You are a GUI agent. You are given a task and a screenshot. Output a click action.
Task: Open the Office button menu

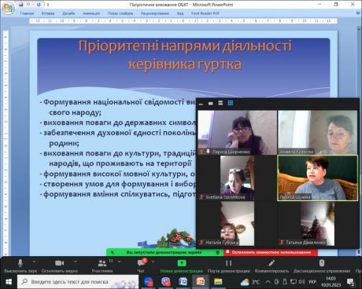pyautogui.click(x=8, y=8)
